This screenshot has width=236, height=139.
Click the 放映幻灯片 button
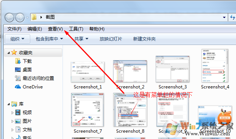(x=111, y=39)
